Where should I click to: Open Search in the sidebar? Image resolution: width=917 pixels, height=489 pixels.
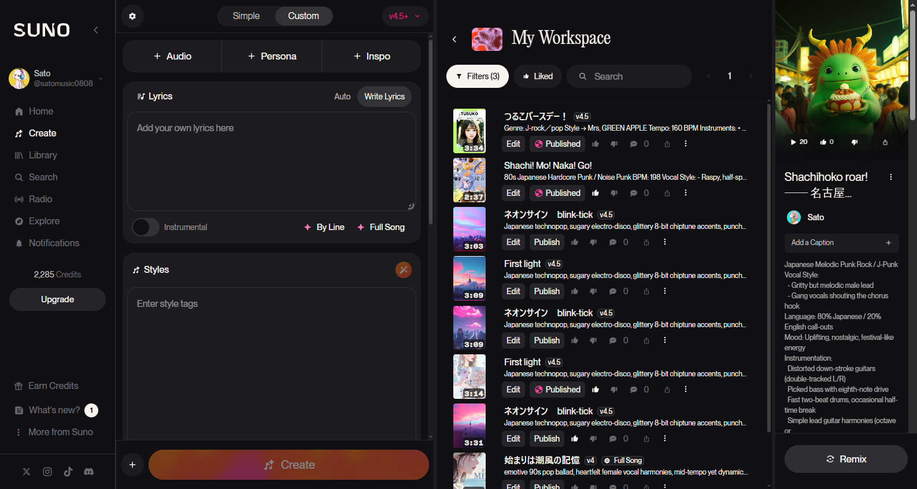(x=36, y=177)
